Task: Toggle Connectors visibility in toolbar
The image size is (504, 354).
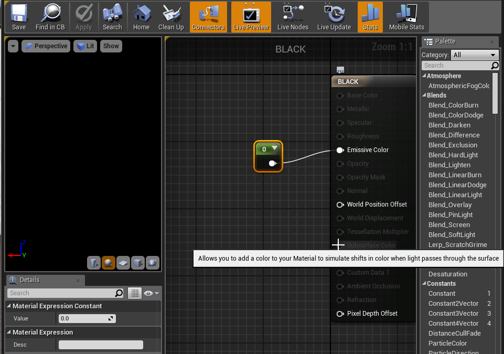Action: tap(208, 17)
